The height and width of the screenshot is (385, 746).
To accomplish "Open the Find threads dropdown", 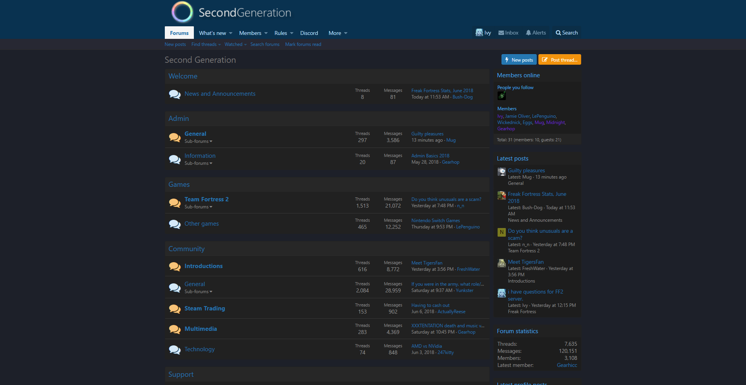I will coord(206,44).
